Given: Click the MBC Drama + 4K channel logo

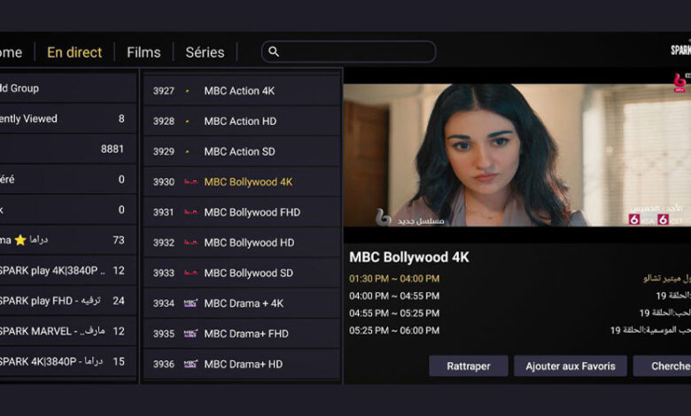Looking at the screenshot, I should (x=190, y=304).
